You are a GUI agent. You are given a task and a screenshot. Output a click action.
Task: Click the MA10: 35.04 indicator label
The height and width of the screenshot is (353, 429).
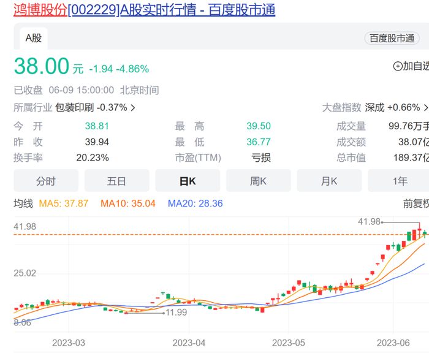point(127,203)
